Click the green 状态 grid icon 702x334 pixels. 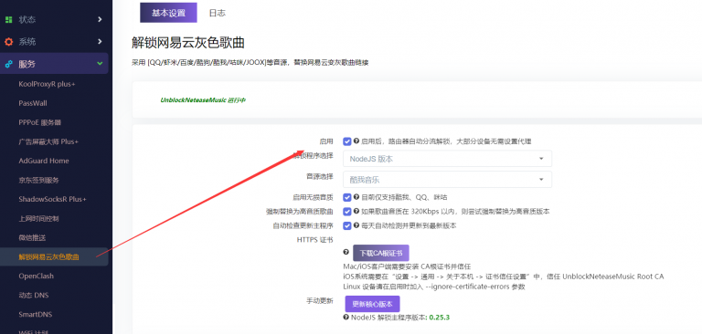coord(8,20)
